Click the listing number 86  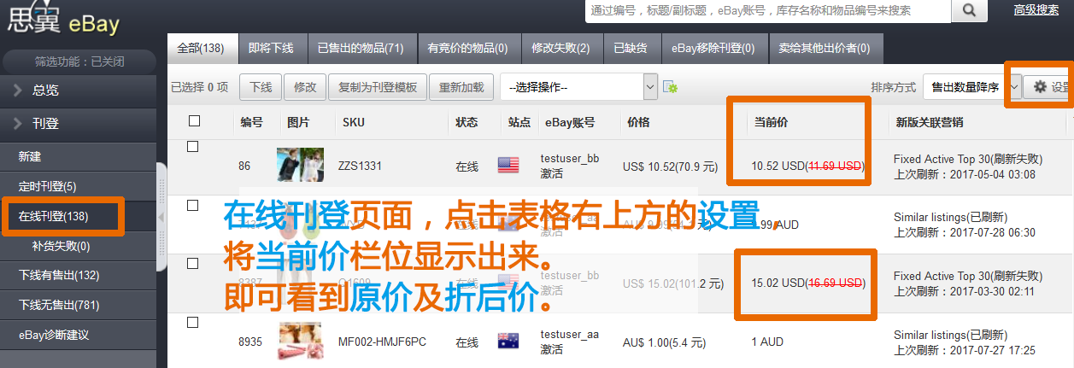click(244, 166)
